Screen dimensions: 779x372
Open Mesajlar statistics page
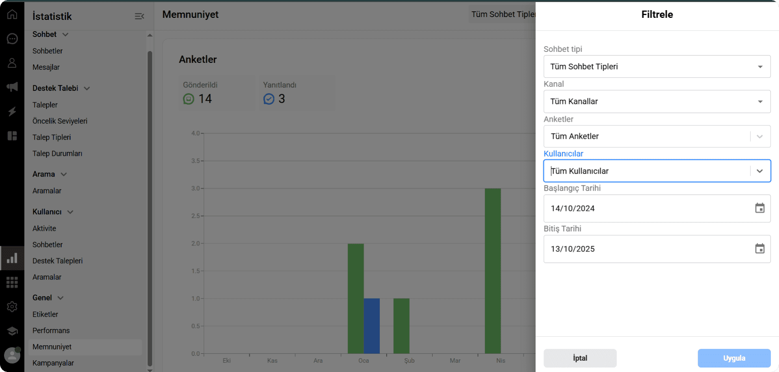[x=46, y=67]
